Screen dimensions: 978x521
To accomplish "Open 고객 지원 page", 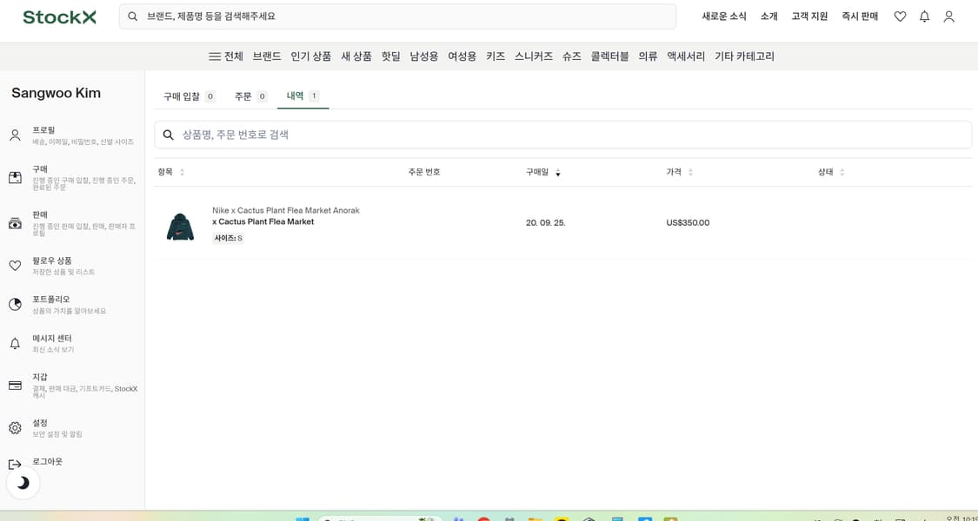I will (809, 16).
